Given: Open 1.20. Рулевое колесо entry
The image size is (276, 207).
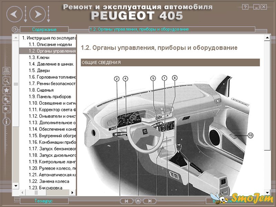Looking at the screenshot, I should 52,168.
